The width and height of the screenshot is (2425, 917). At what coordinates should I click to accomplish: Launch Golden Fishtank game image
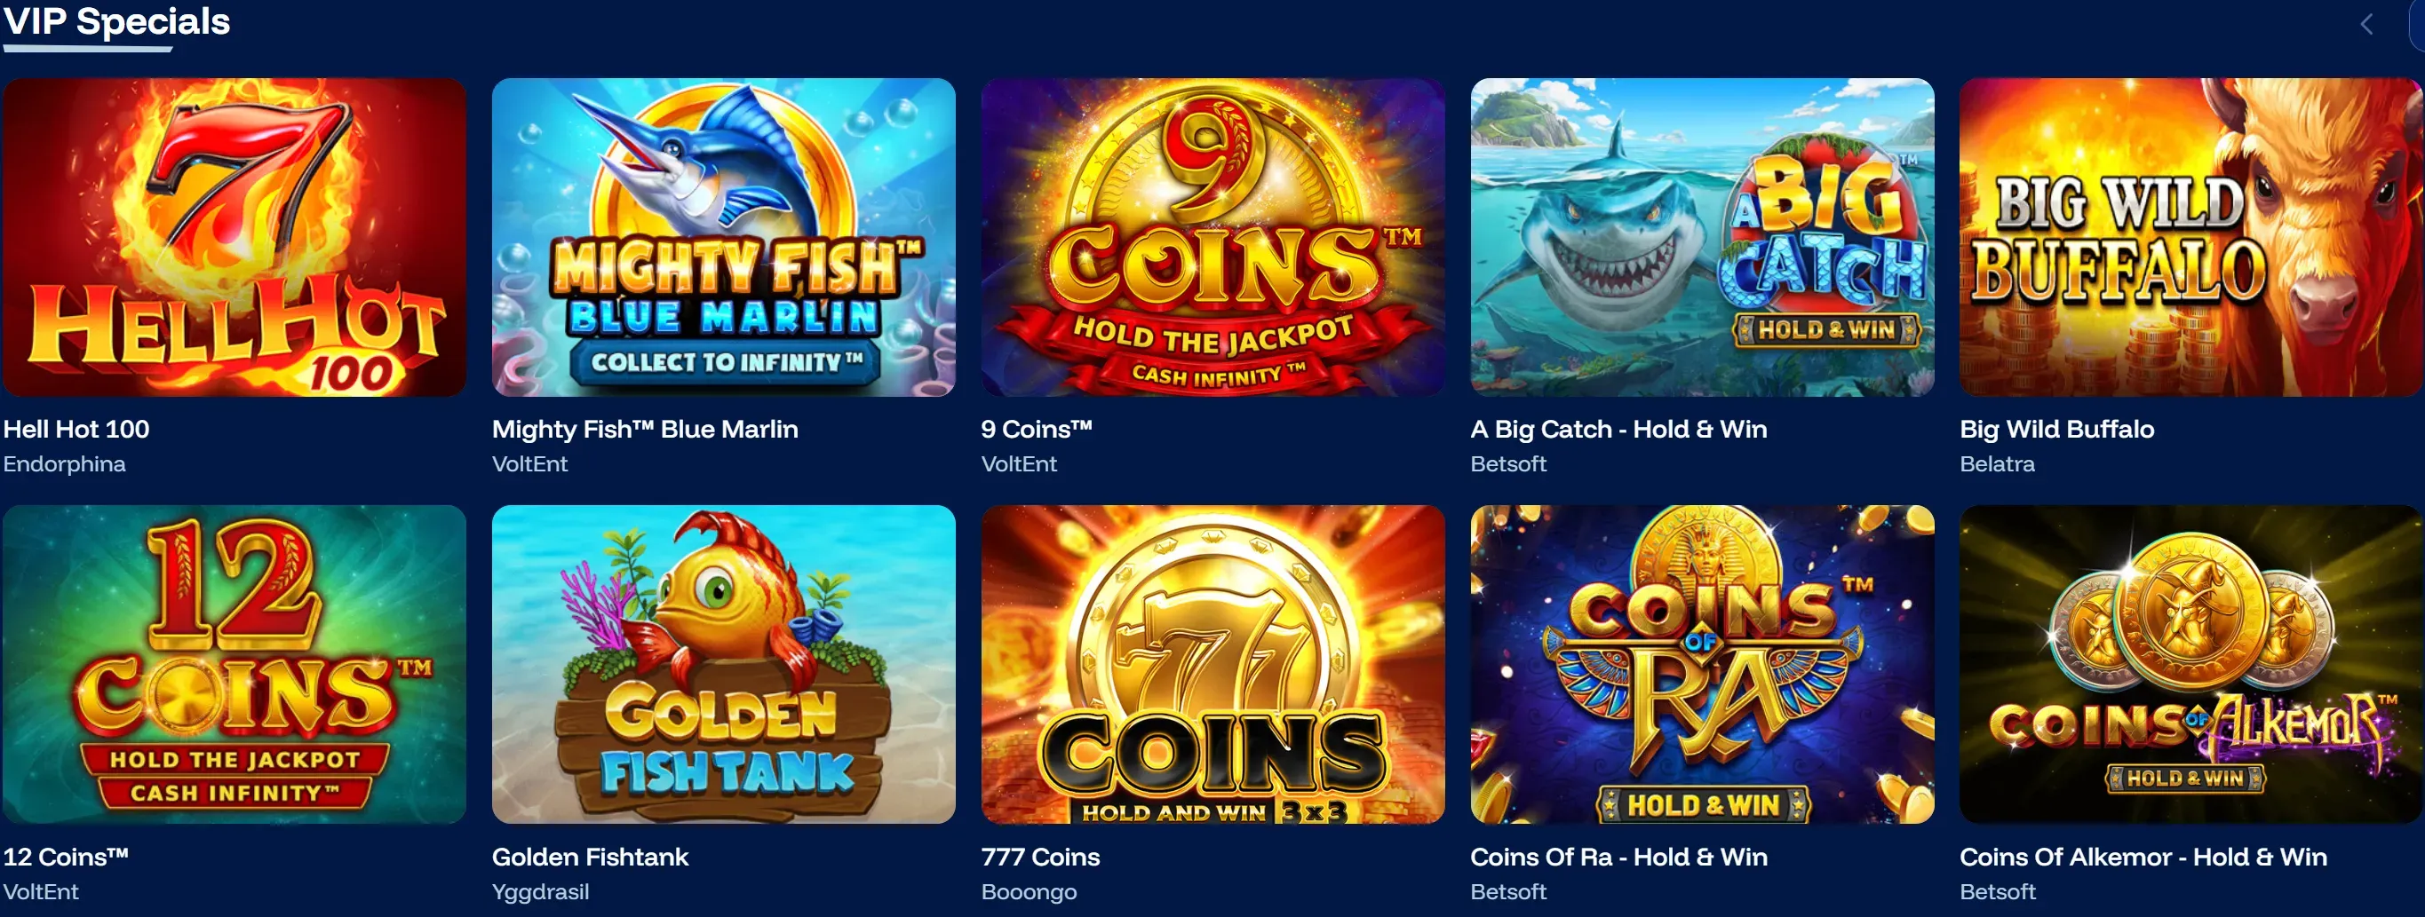click(x=723, y=664)
